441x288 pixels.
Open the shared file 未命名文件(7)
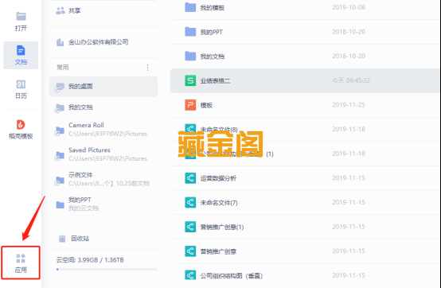click(x=306, y=203)
